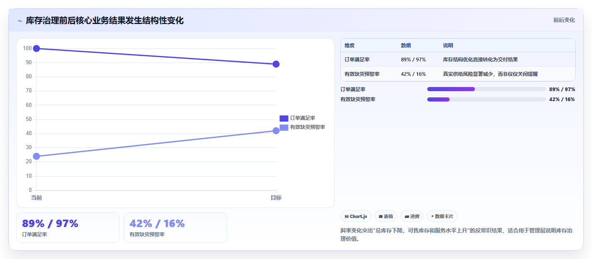Click the 订单满足率 progress bar
Screen dimensions: 592x259
(x=487, y=89)
